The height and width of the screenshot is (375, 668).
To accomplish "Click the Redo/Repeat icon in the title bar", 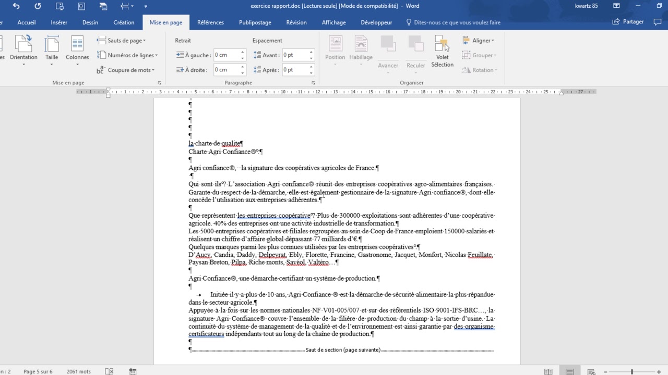I will click(x=38, y=6).
